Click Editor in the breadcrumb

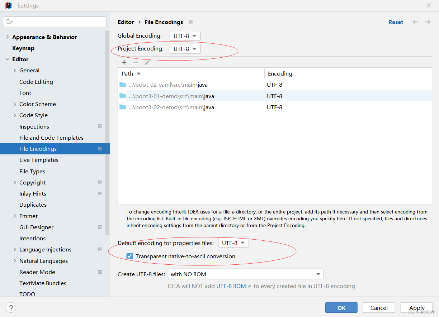point(126,22)
